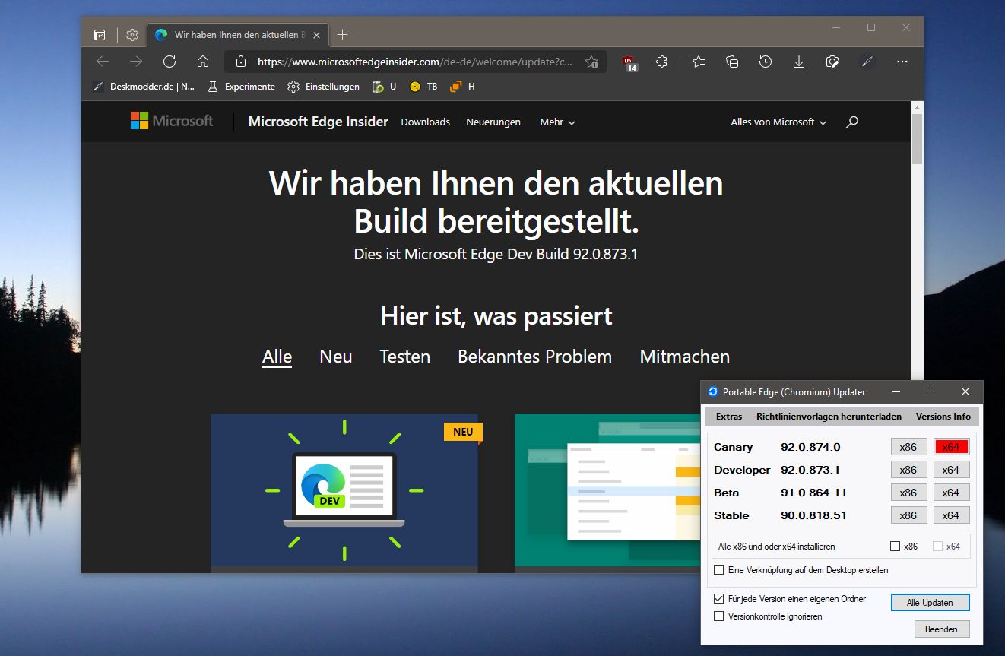Select the Alle filter tab
This screenshot has height=656, width=1005.
pyautogui.click(x=277, y=357)
